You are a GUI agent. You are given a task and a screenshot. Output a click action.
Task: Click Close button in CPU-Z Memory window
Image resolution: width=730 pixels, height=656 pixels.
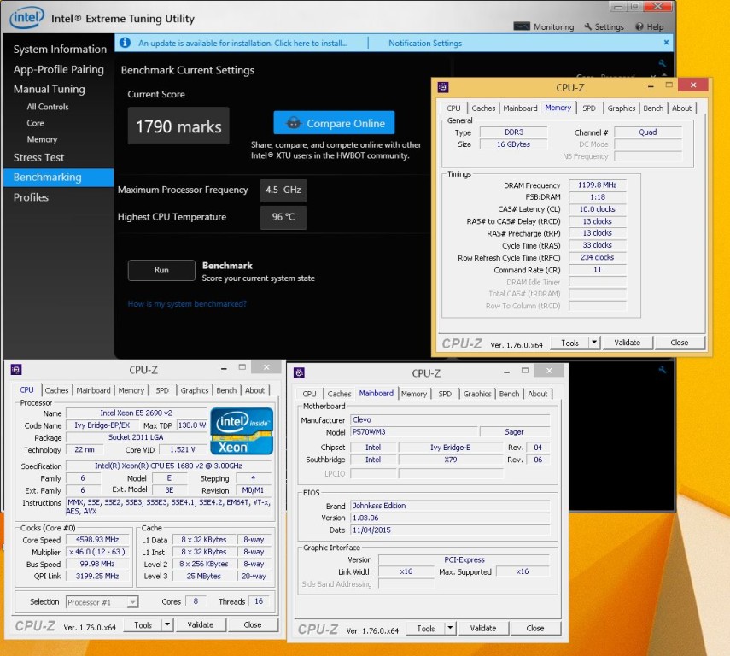tap(680, 343)
